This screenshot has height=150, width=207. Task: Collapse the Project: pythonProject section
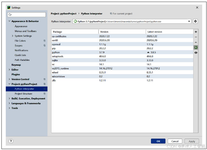[9, 84]
